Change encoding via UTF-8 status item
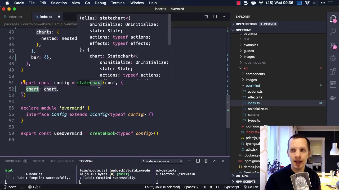 tap(207, 187)
